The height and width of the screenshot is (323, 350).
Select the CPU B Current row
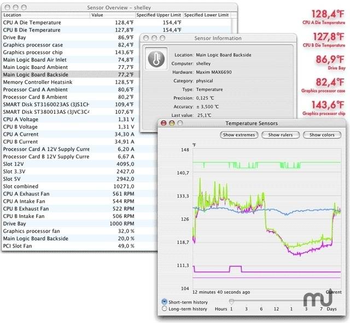tap(79, 142)
